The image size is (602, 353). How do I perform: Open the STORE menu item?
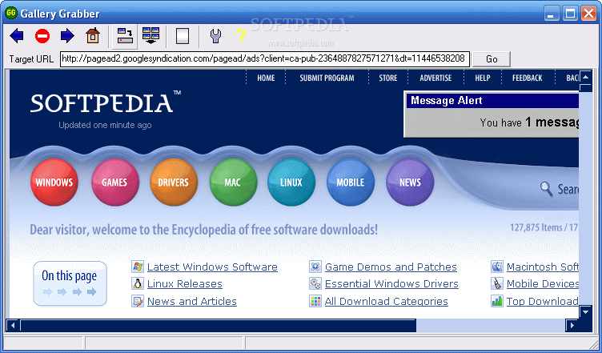pyautogui.click(x=387, y=78)
